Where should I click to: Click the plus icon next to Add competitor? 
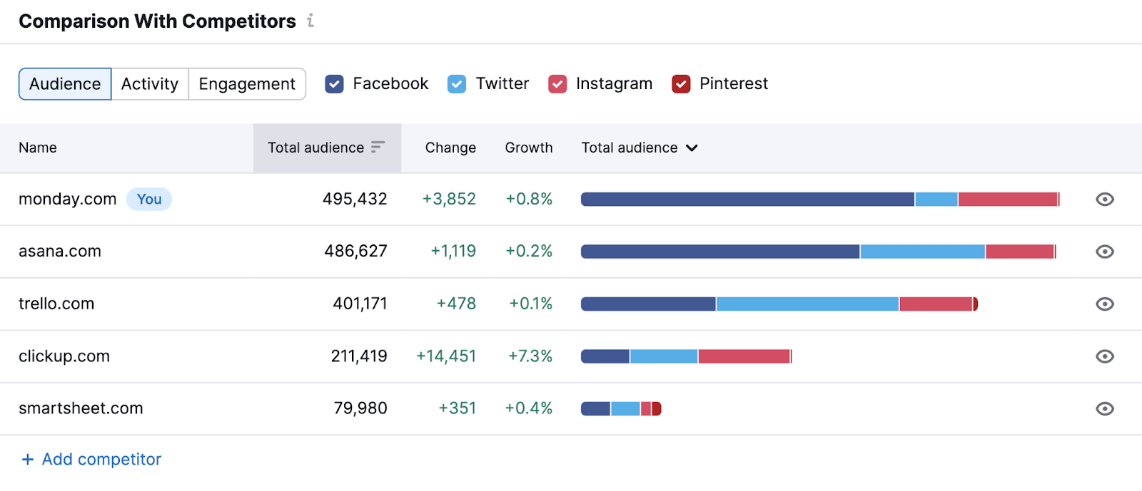(x=27, y=459)
